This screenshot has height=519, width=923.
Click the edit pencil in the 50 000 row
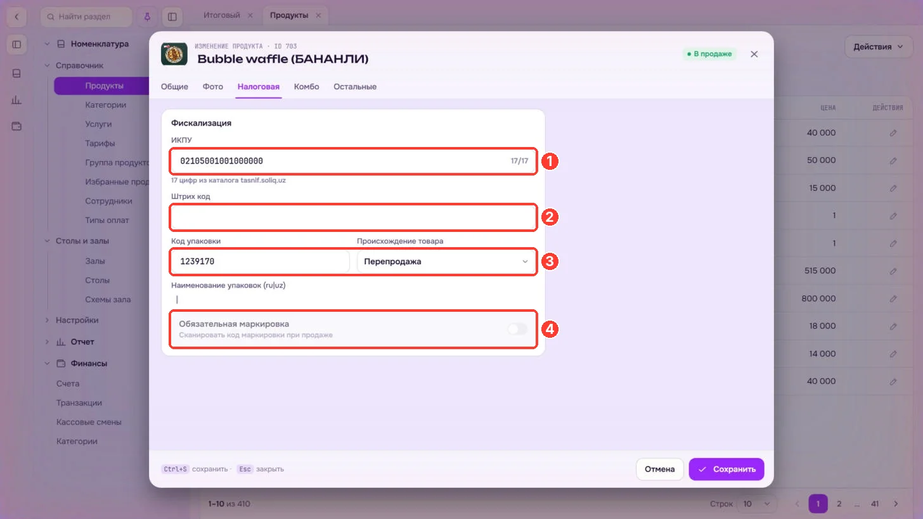point(893,160)
